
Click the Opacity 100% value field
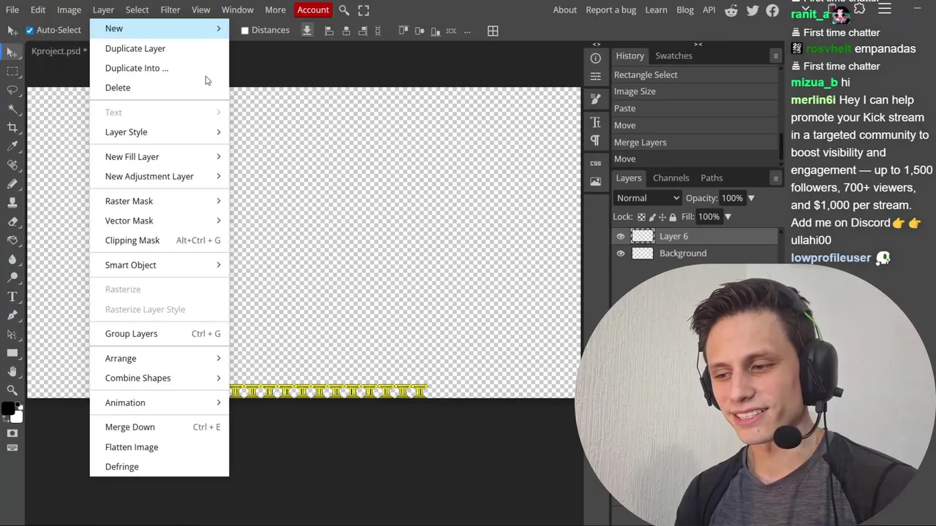pyautogui.click(x=731, y=198)
